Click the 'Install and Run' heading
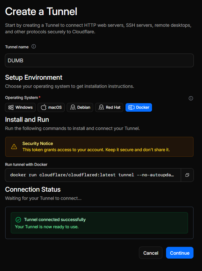This screenshot has height=271, width=202. click(x=27, y=120)
